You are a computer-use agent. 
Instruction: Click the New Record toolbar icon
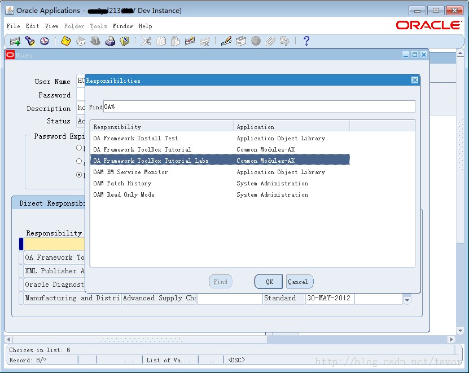tap(15, 41)
